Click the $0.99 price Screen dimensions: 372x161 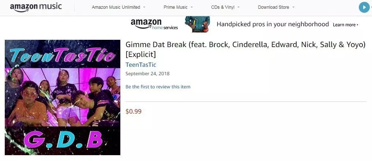point(134,111)
